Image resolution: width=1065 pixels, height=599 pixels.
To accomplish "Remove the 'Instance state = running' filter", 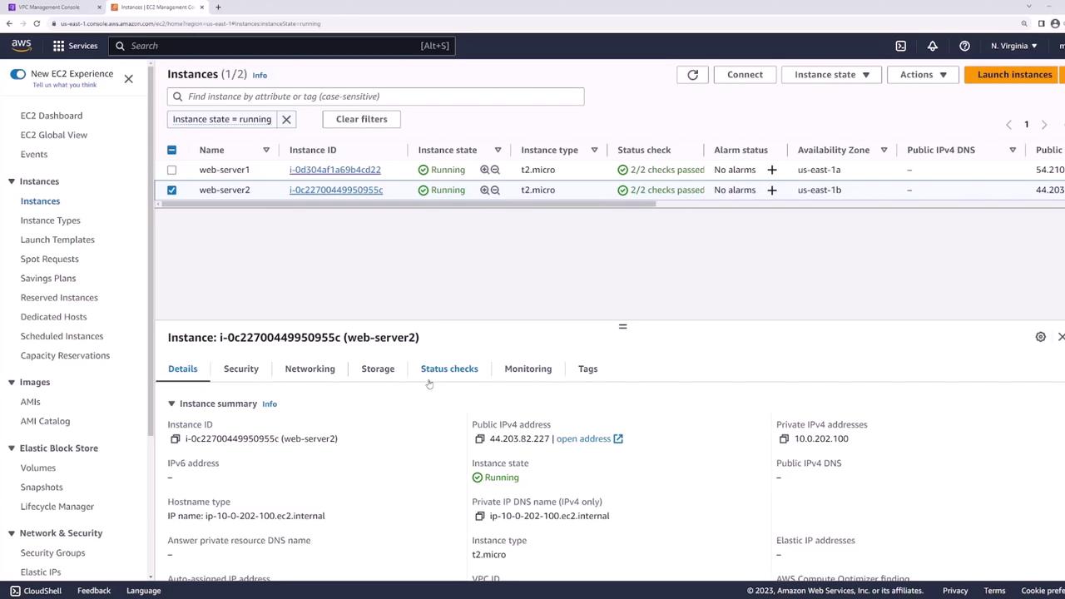I will coord(286,120).
